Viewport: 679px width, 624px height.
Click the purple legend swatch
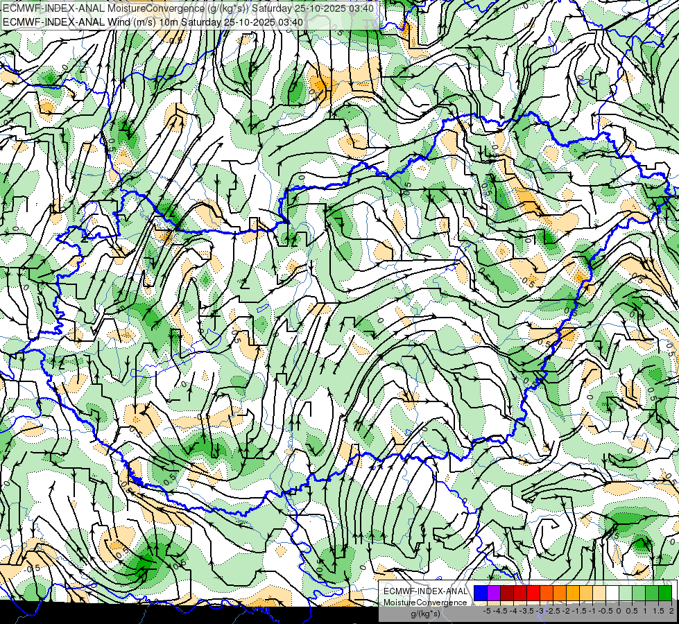[494, 593]
